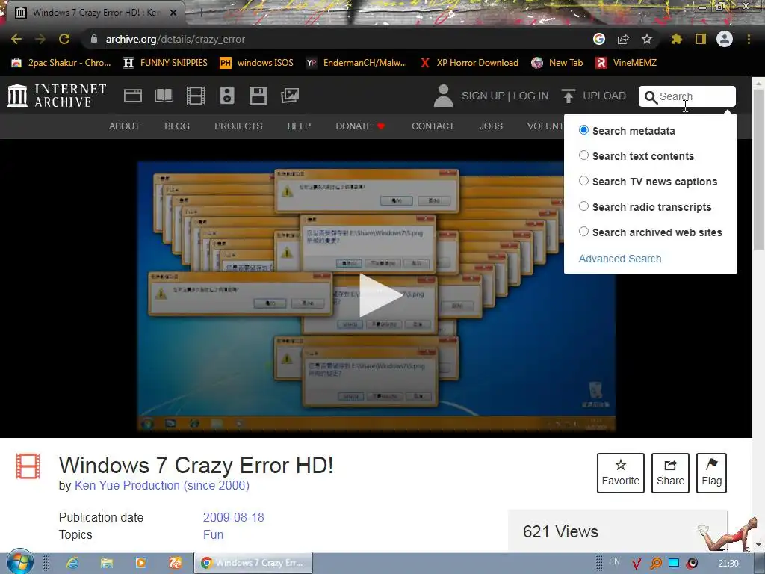Reload the page
This screenshot has height=574, width=765.
click(x=64, y=39)
